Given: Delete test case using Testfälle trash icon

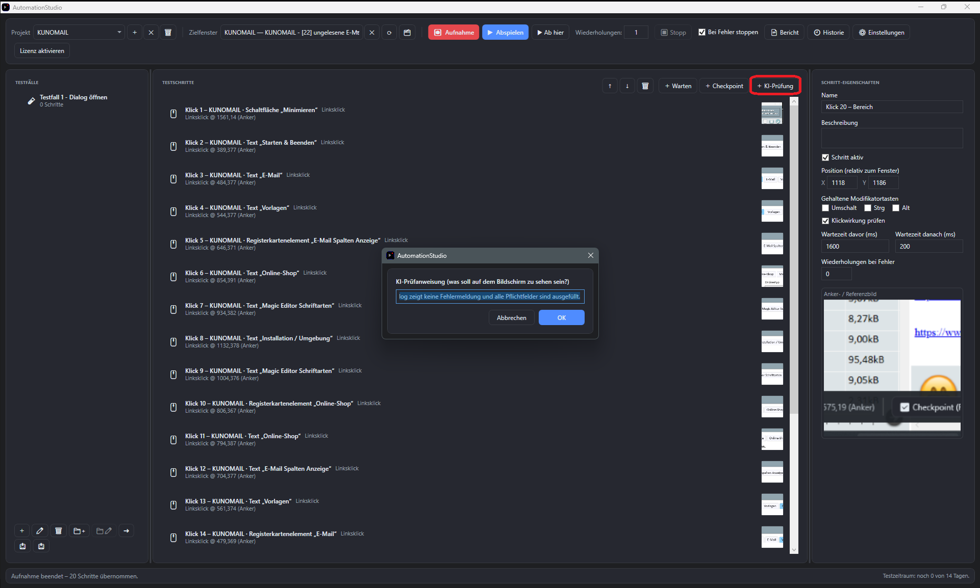Looking at the screenshot, I should (x=58, y=531).
